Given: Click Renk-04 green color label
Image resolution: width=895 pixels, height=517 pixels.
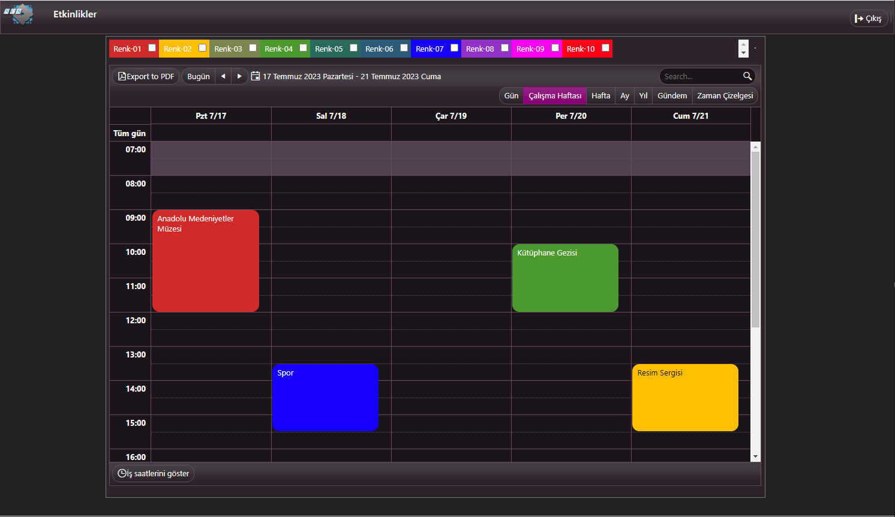Looking at the screenshot, I should [x=278, y=49].
